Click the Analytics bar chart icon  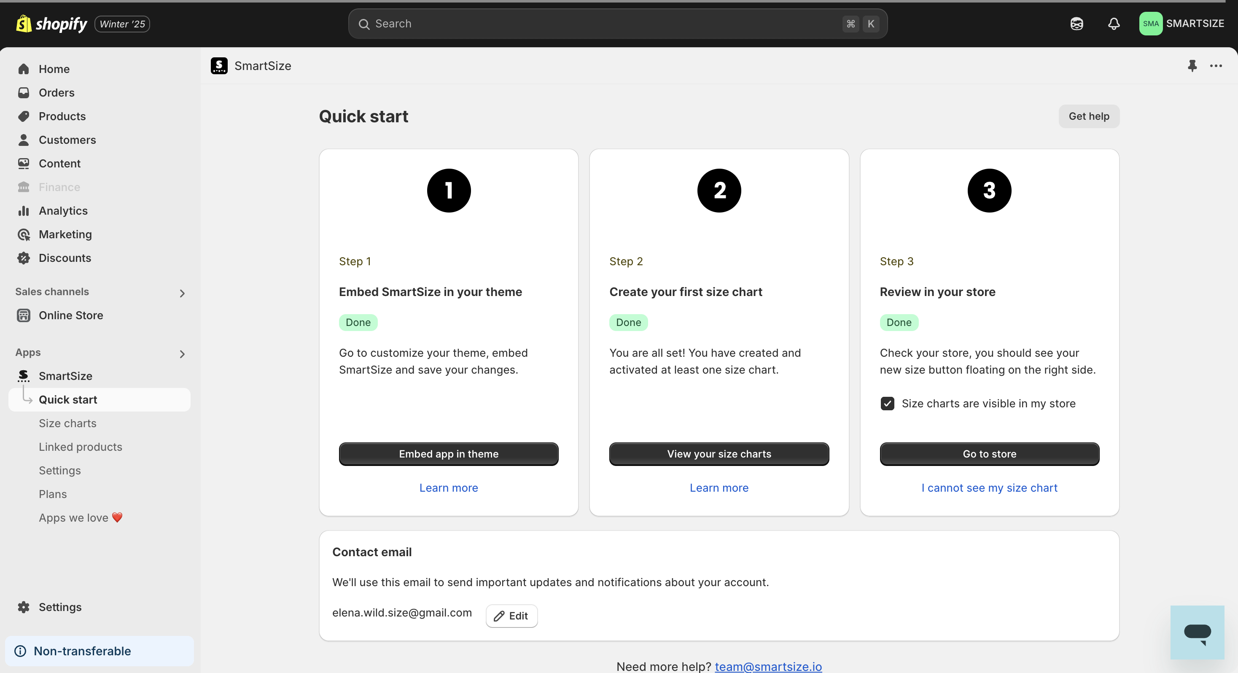24,210
